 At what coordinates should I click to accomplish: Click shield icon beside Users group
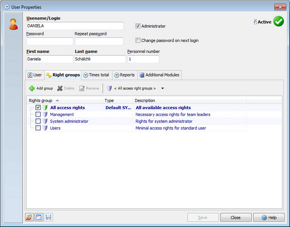click(45, 128)
